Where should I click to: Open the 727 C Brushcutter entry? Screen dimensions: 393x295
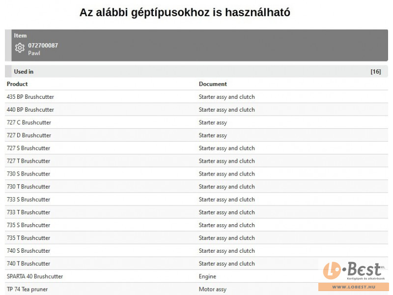point(29,122)
